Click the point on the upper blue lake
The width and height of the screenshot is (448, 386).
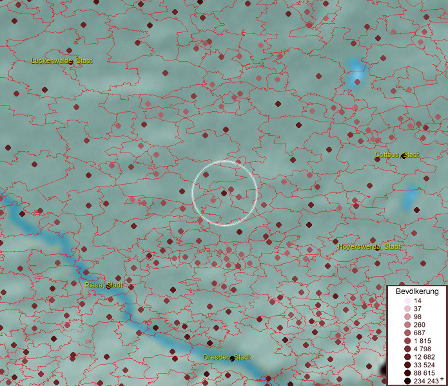coord(357,82)
